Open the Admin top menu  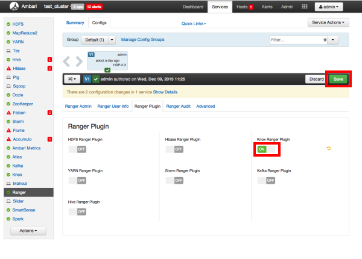tap(287, 7)
